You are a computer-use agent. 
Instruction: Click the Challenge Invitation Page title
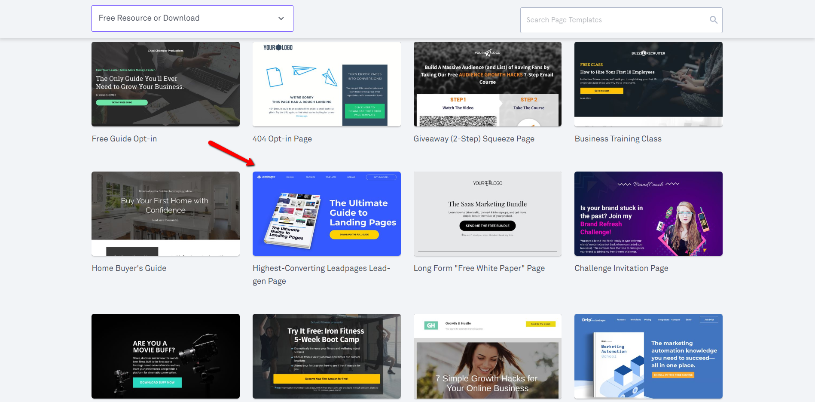[x=621, y=268]
